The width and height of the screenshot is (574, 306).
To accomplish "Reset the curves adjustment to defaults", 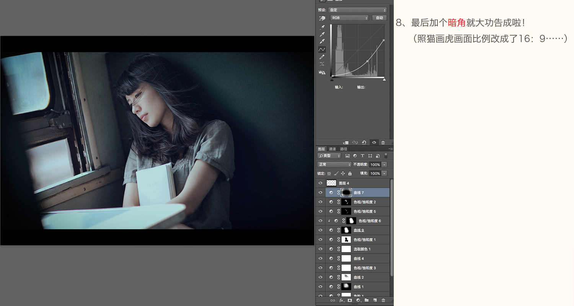I will (x=364, y=142).
